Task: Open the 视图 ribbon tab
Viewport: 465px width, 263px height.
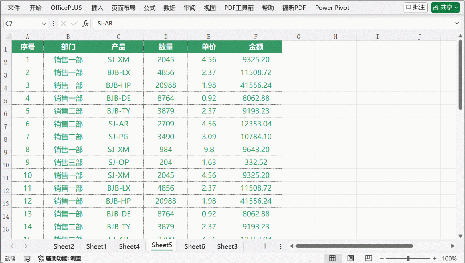Action: [210, 8]
